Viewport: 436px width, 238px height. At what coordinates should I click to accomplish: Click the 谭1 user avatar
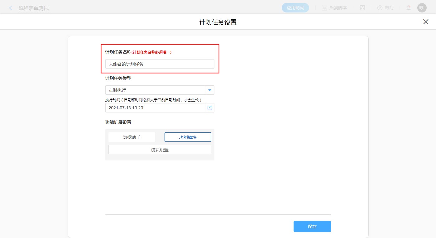[x=422, y=8]
